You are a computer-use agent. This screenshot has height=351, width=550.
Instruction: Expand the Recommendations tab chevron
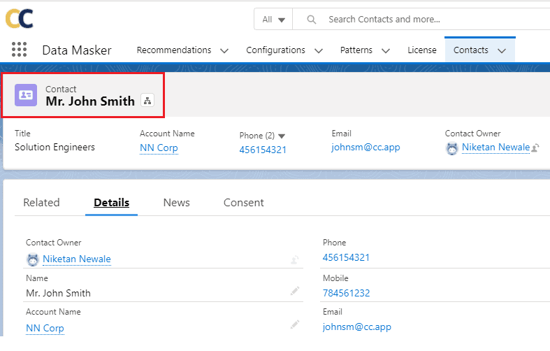(224, 50)
